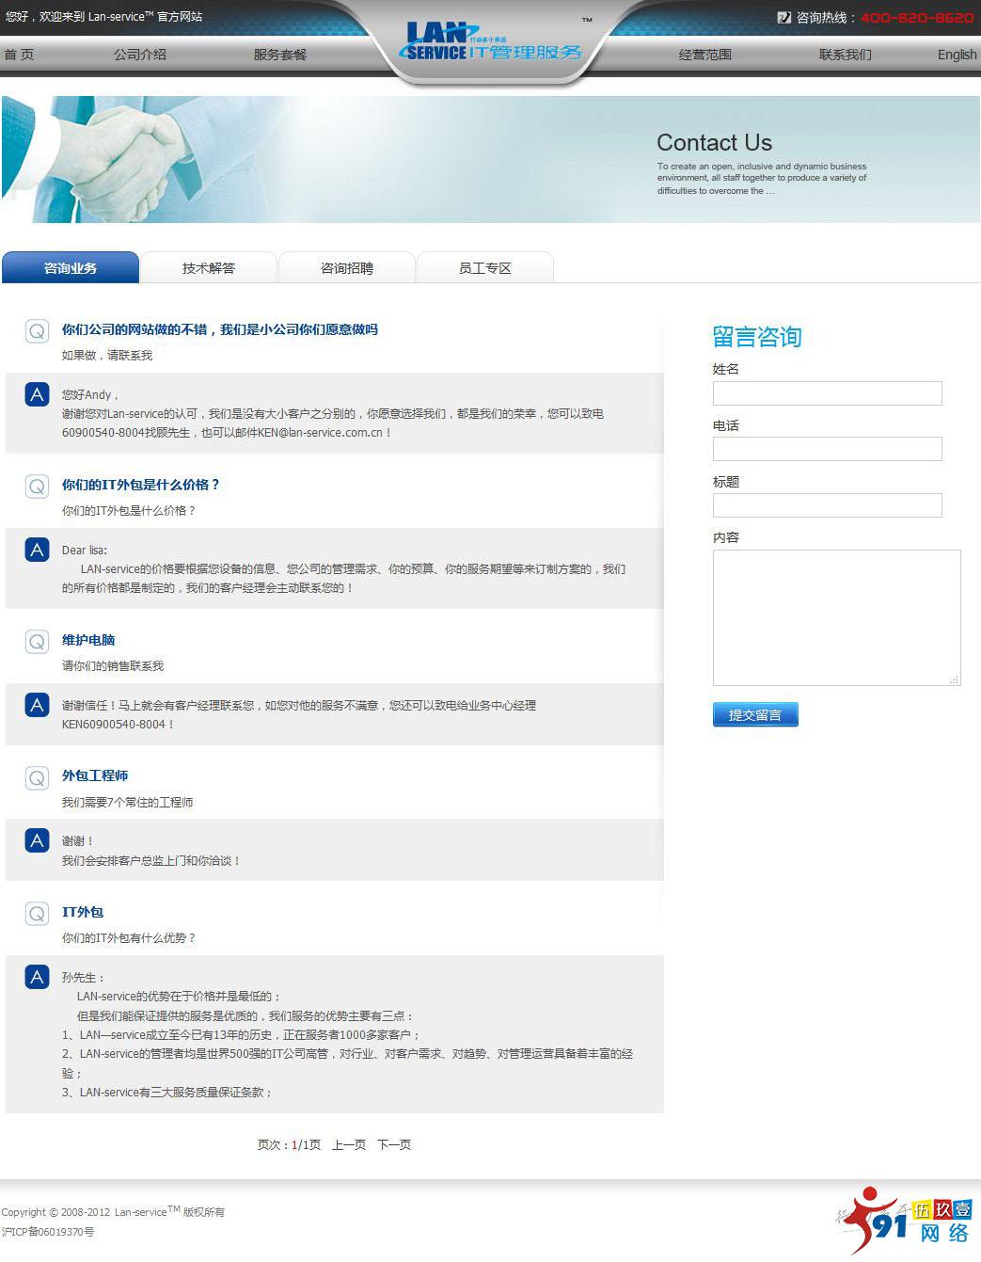Click the Q icon beside 维护电脑 question
This screenshot has width=981, height=1262.
tap(37, 643)
